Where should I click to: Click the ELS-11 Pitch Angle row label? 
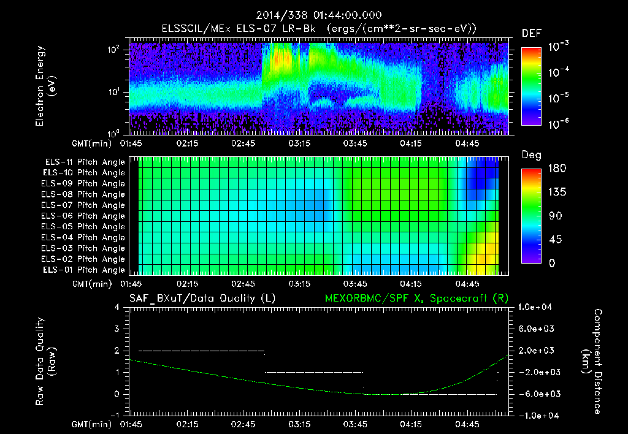click(x=85, y=162)
